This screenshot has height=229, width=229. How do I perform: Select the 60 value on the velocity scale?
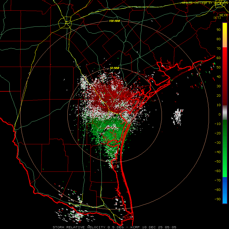click(x=219, y=58)
